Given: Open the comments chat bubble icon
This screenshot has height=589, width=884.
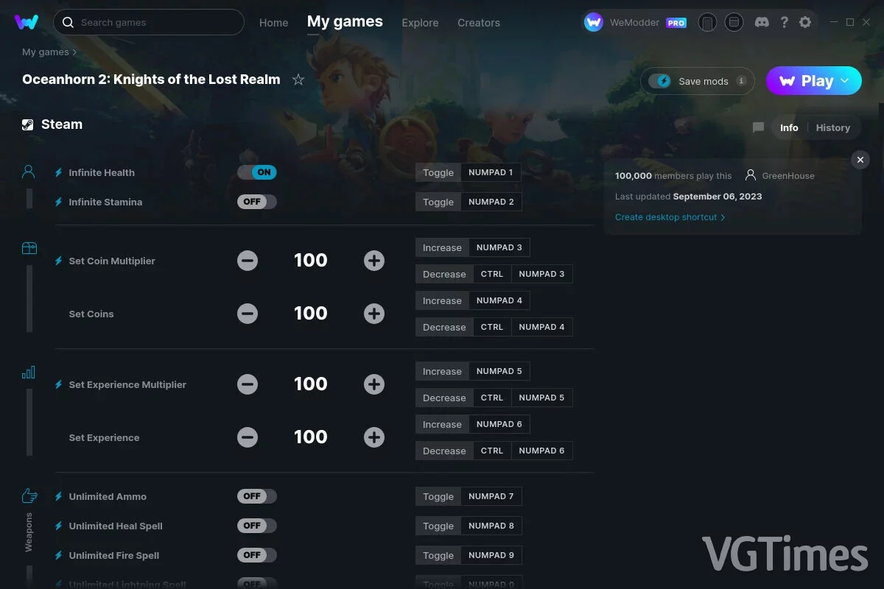Looking at the screenshot, I should pyautogui.click(x=758, y=127).
